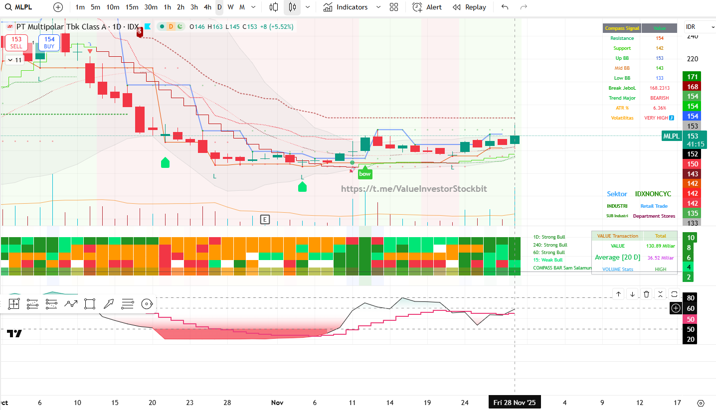Switch to the weekly W timeframe
716x410 pixels.
click(x=230, y=7)
